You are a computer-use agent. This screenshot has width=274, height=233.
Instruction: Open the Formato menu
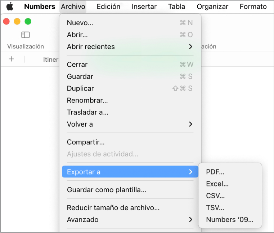point(253,6)
